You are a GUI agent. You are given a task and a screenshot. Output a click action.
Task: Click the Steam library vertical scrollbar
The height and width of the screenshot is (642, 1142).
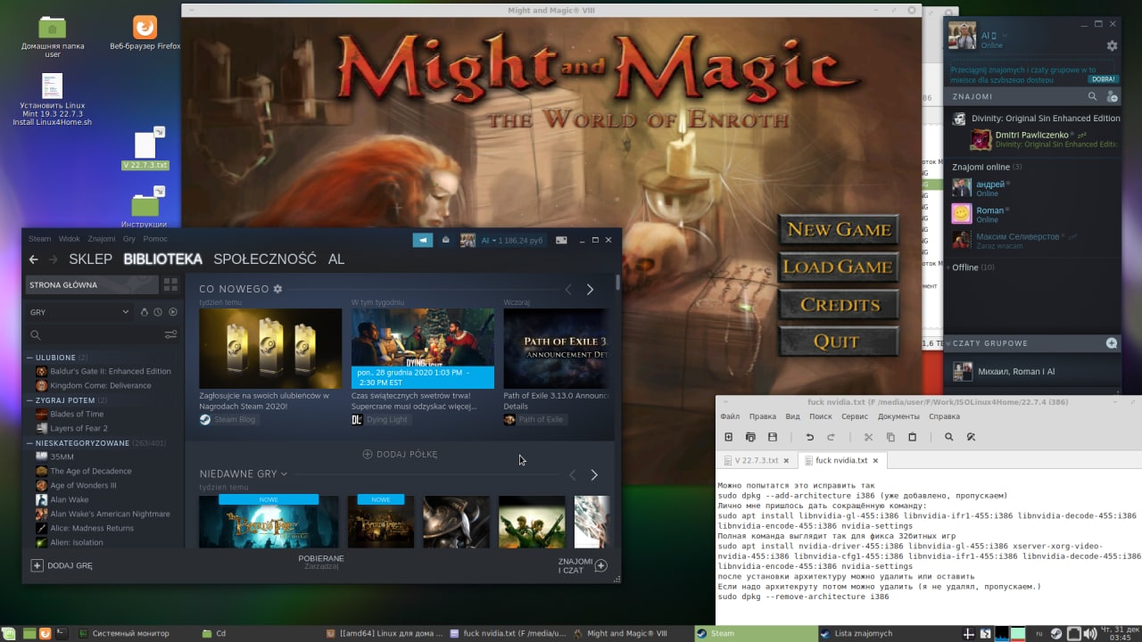617,283
